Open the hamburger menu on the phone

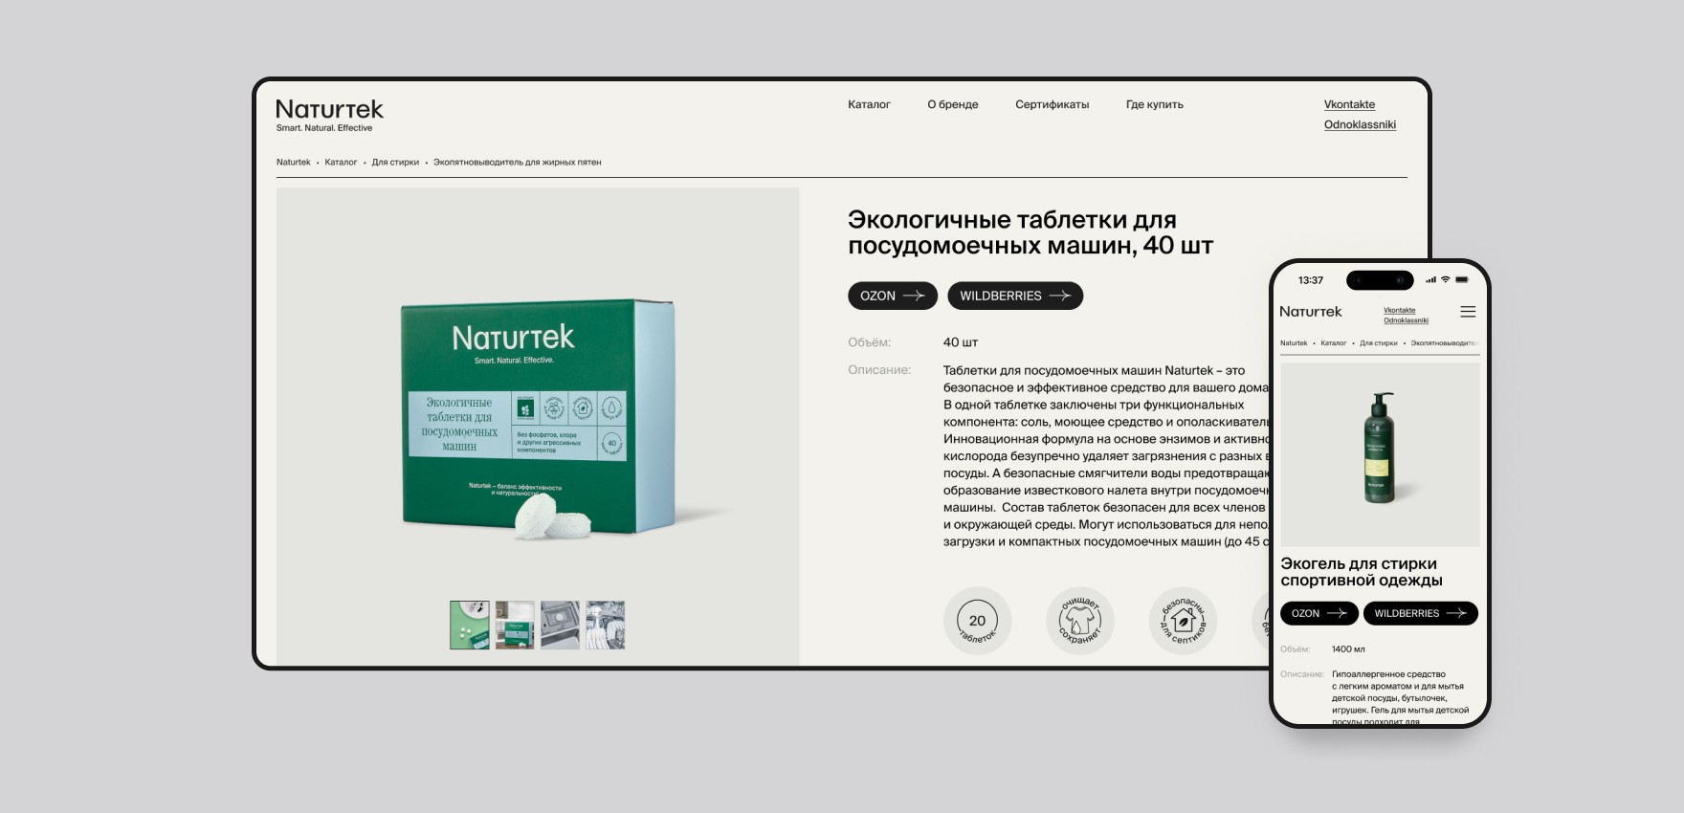(x=1468, y=312)
